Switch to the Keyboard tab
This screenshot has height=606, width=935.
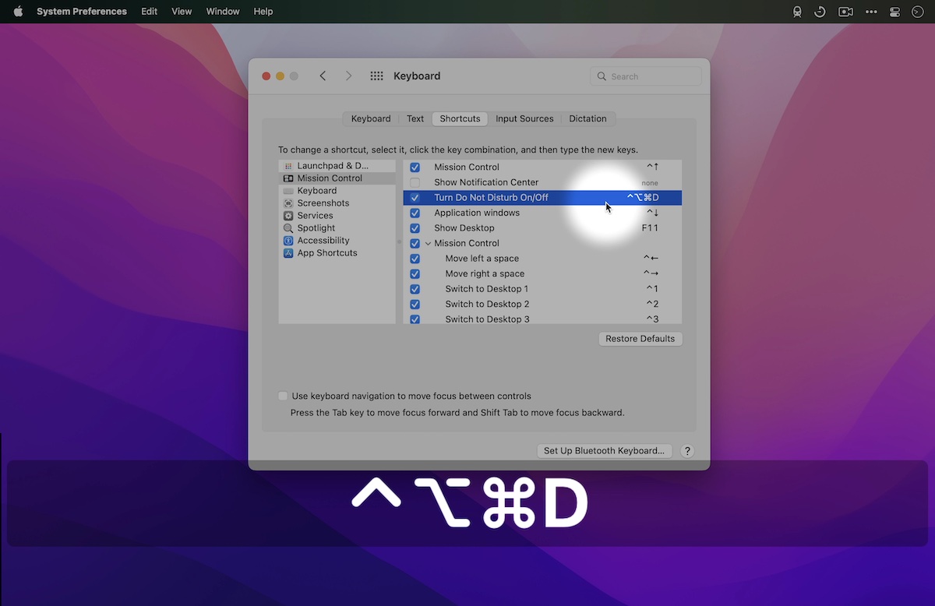371,118
